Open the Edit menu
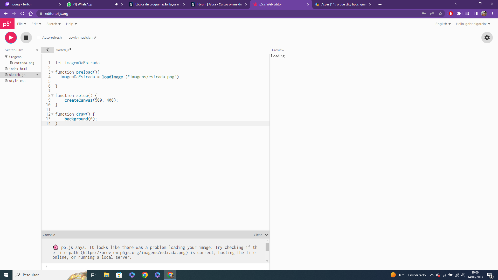Image resolution: width=498 pixels, height=280 pixels. [36, 24]
